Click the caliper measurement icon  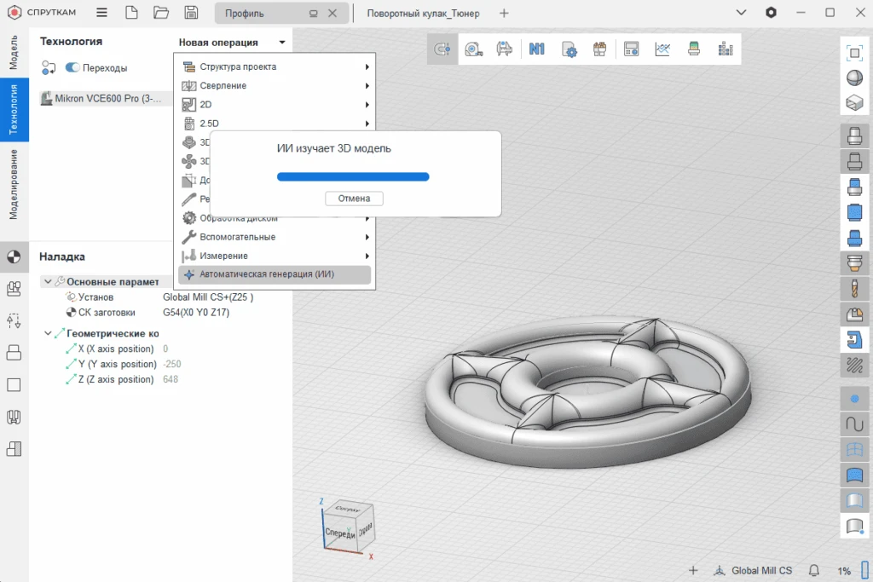click(505, 49)
